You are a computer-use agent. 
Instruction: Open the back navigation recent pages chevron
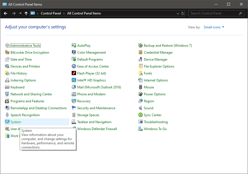point(20,13)
